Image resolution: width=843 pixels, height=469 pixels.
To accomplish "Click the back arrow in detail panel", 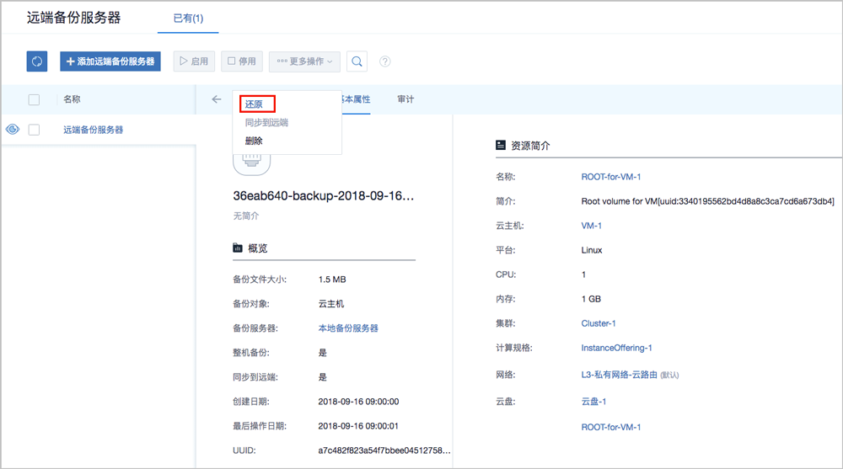I will [x=216, y=99].
